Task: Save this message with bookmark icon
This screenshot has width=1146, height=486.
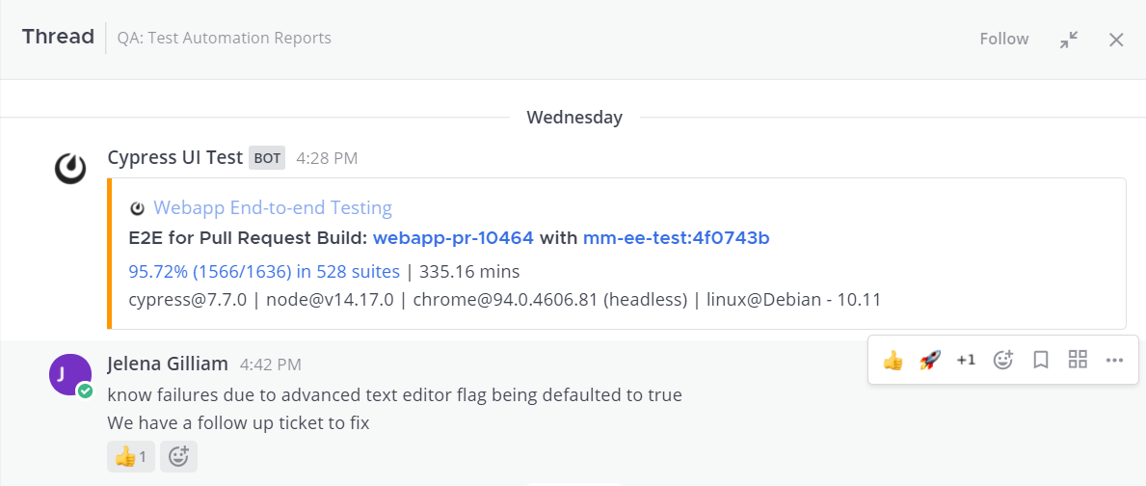Action: click(x=1041, y=360)
